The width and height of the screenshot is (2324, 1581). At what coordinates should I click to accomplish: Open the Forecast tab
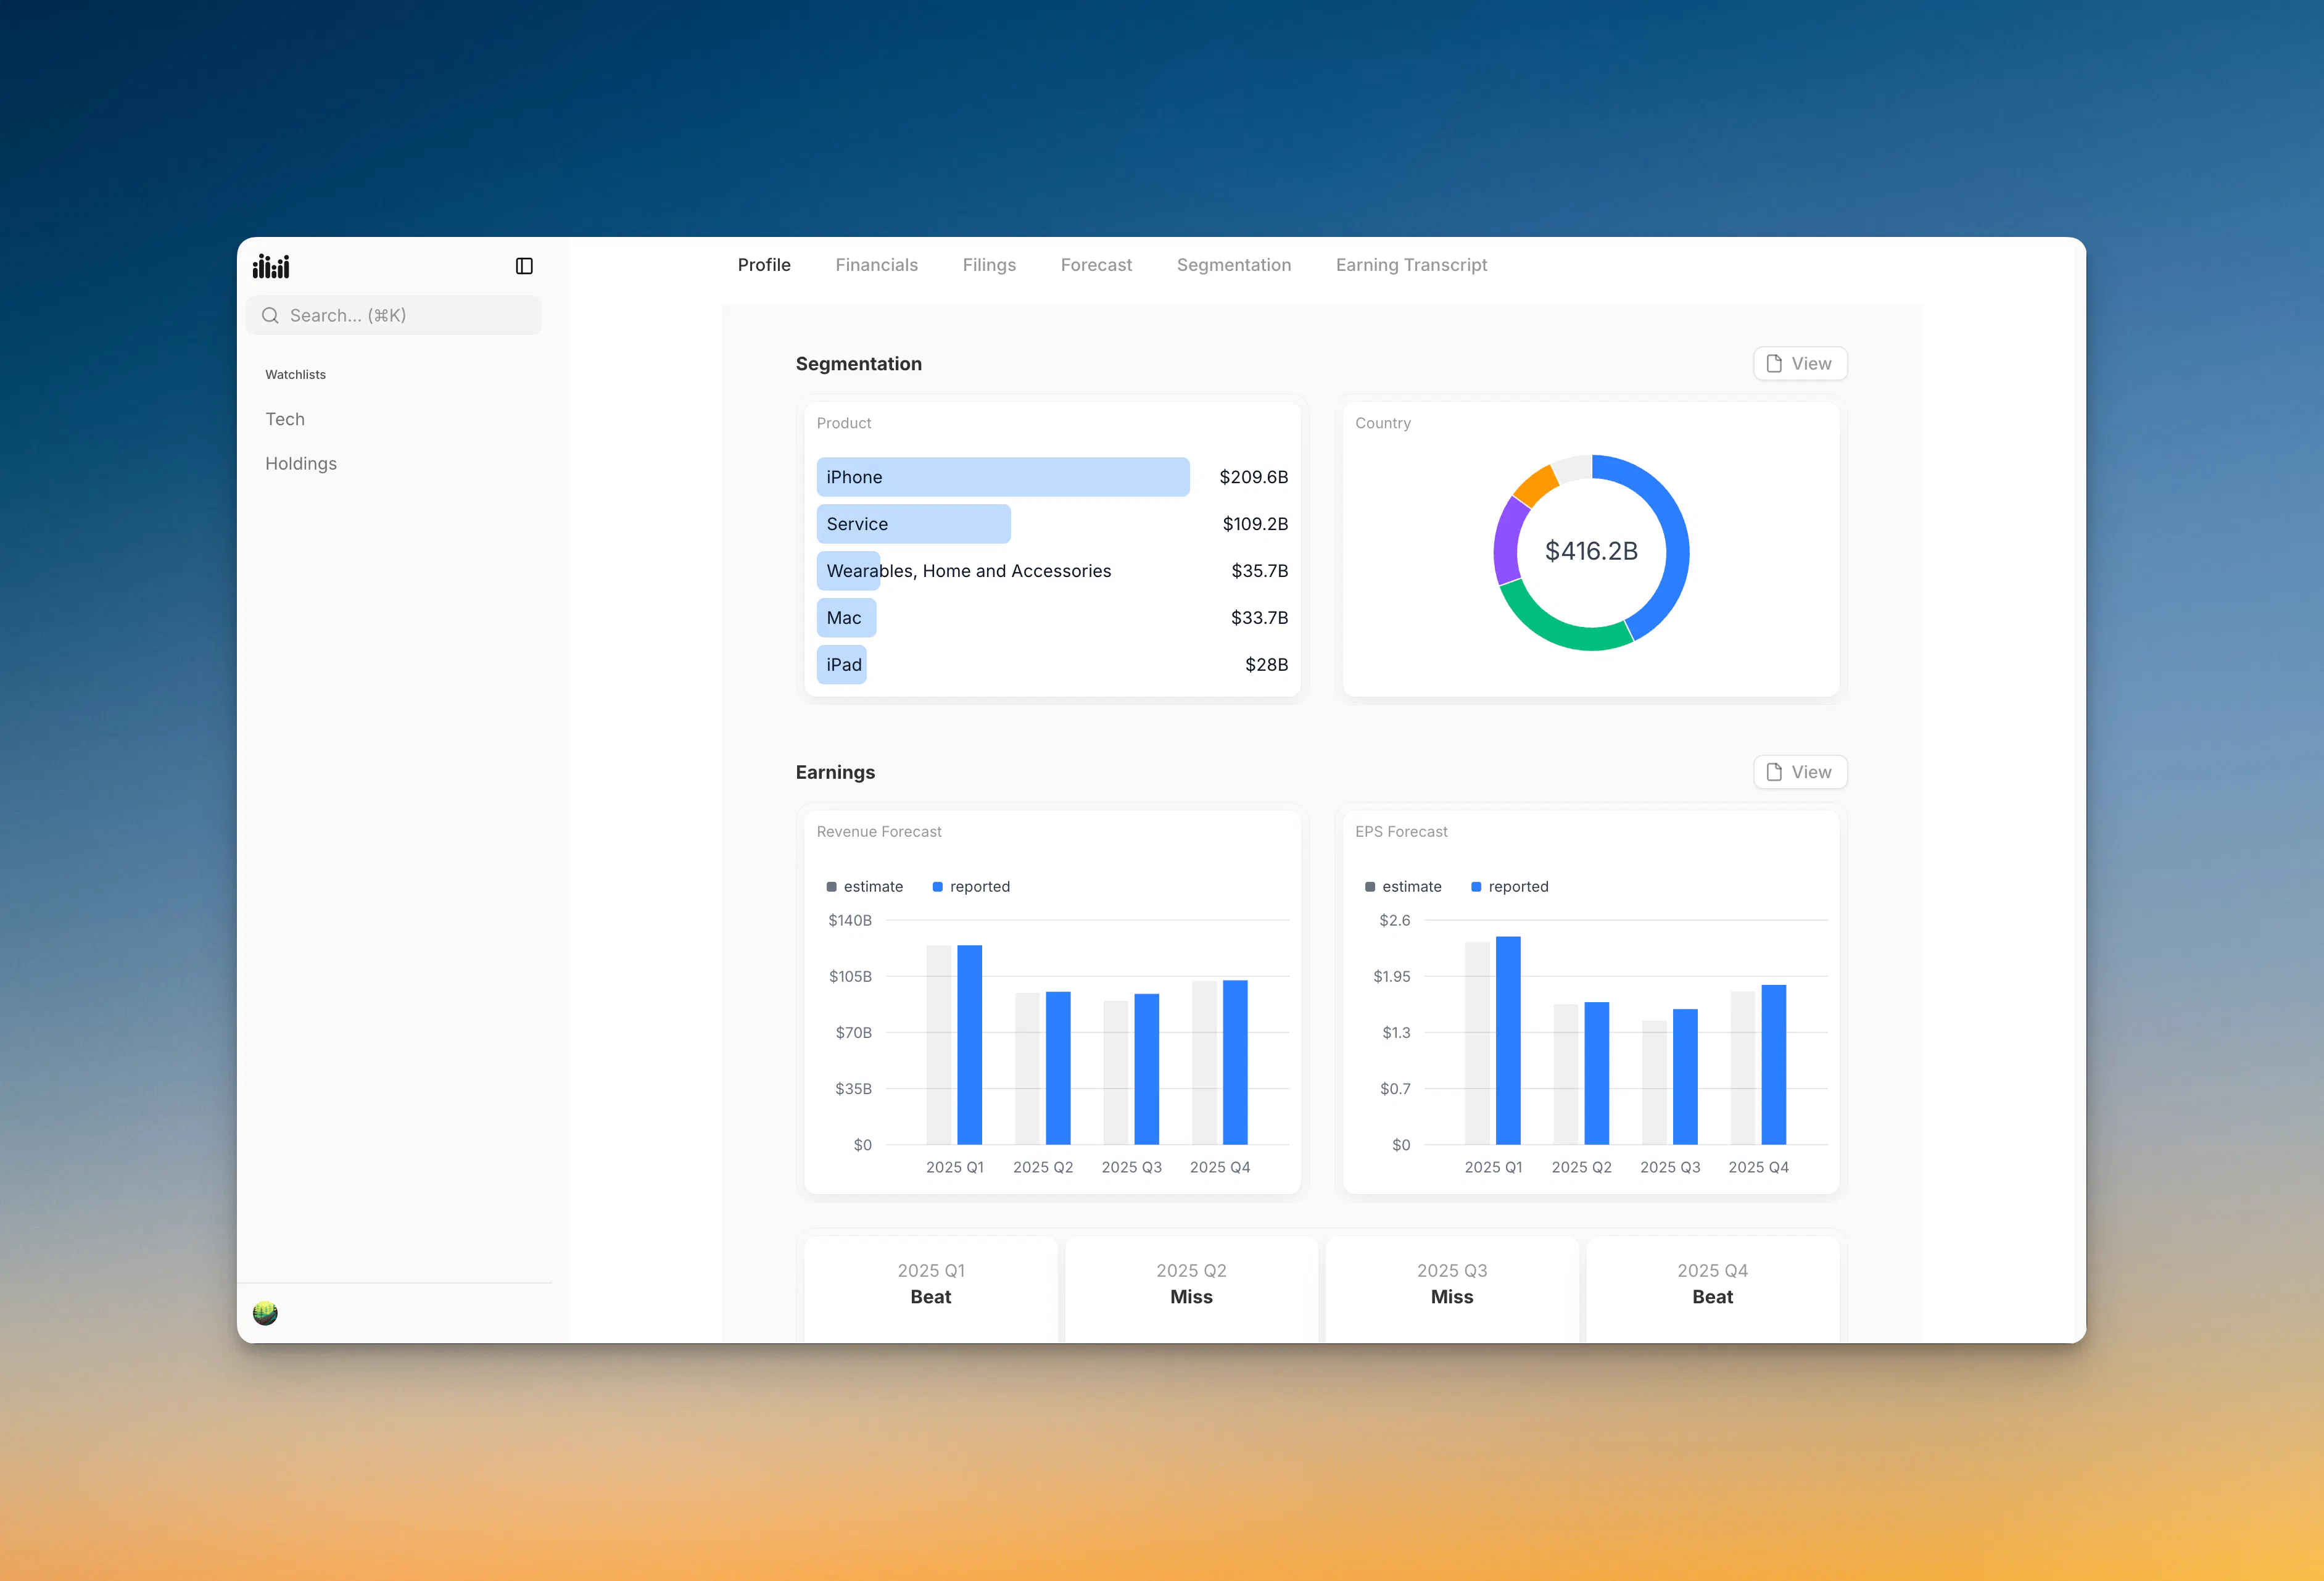tap(1096, 265)
